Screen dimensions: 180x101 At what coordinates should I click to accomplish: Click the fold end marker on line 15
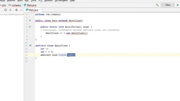[34, 58]
